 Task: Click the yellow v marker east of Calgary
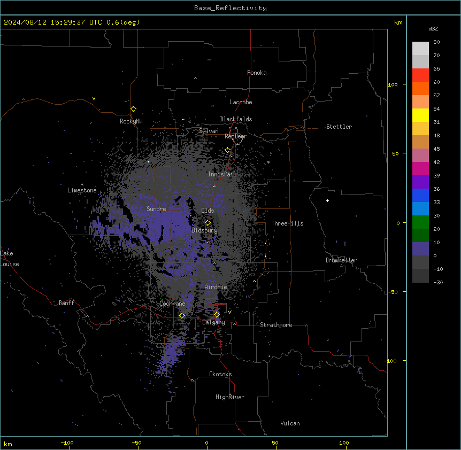pos(229,312)
